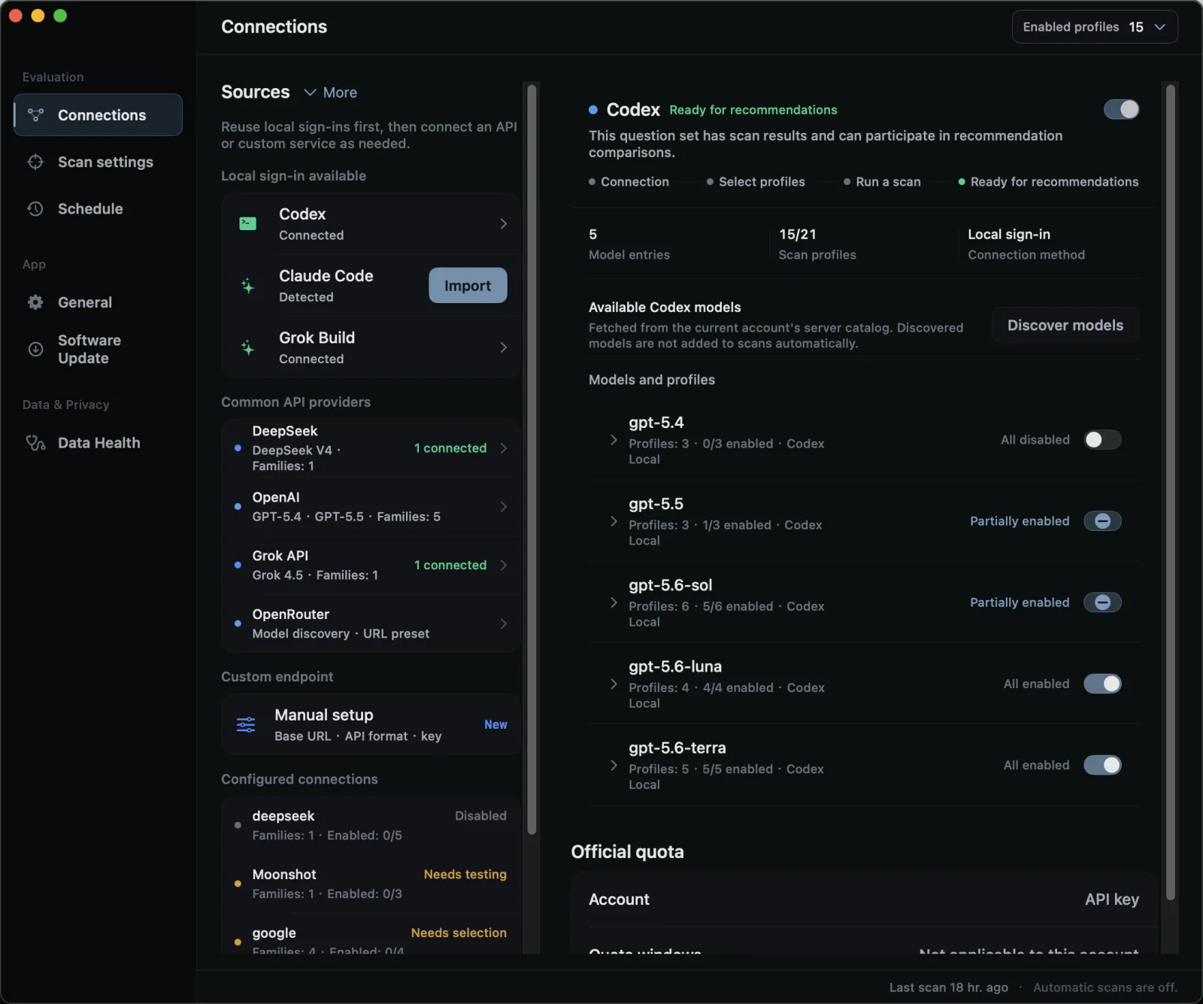Click the Ready for recommendations step
Viewport: 1203px width, 1004px height.
pos(1048,182)
